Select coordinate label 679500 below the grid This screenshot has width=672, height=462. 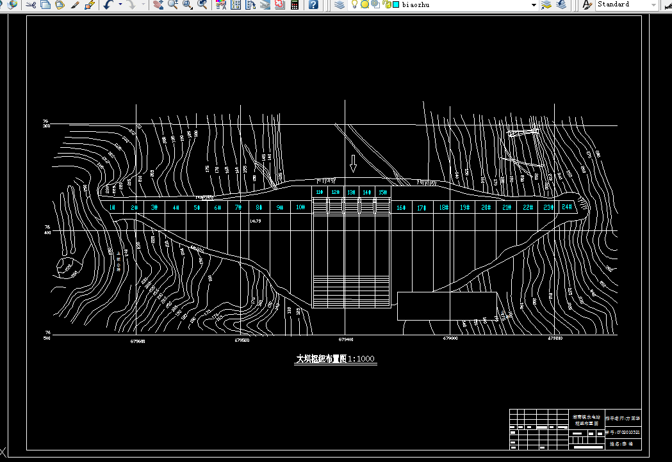(x=242, y=340)
